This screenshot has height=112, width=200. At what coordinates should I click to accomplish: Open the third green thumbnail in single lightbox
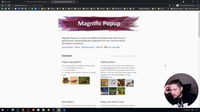pos(84,81)
